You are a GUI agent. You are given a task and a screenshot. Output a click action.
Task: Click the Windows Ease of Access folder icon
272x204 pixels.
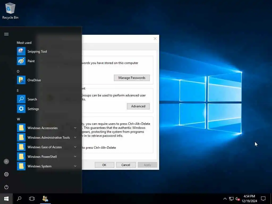point(21,147)
